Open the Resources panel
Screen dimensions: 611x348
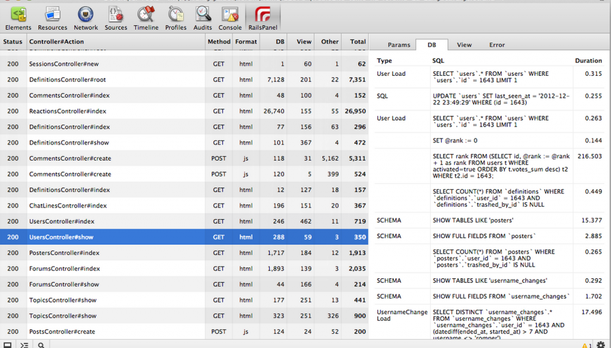click(53, 18)
